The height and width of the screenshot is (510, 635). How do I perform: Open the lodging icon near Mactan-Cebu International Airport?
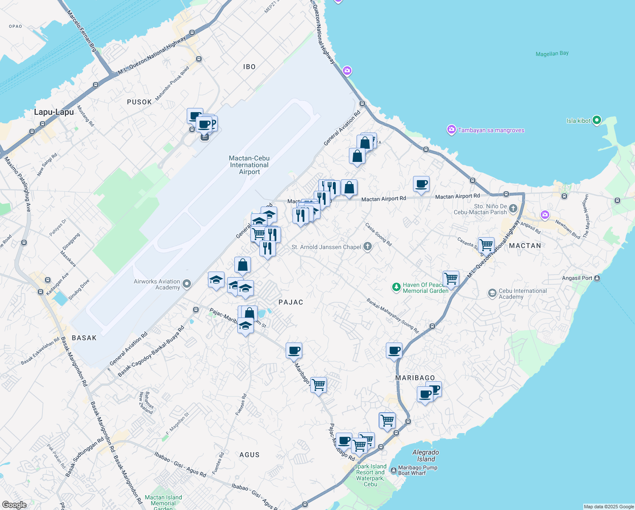click(205, 137)
